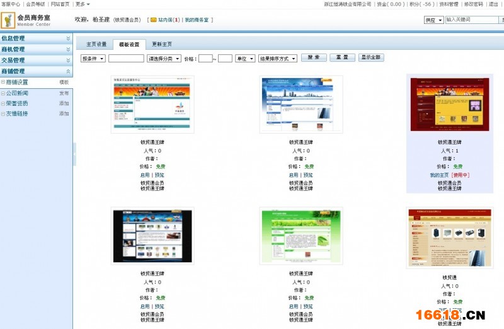The image size is (504, 329).
Task: Click the minimum price input field
Action: 205,59
